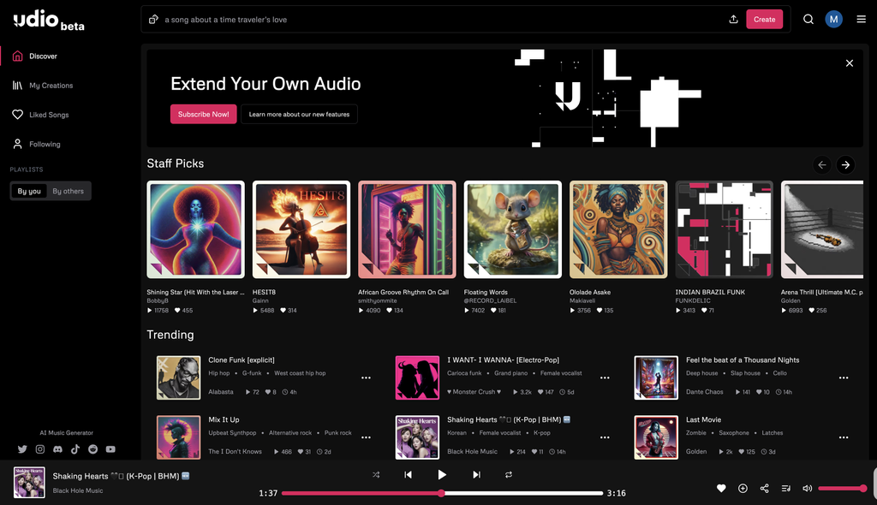Share the current track
Screen dimensions: 877x505
765,488
